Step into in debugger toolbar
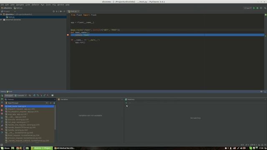The image size is (267, 150). tap(38, 95)
